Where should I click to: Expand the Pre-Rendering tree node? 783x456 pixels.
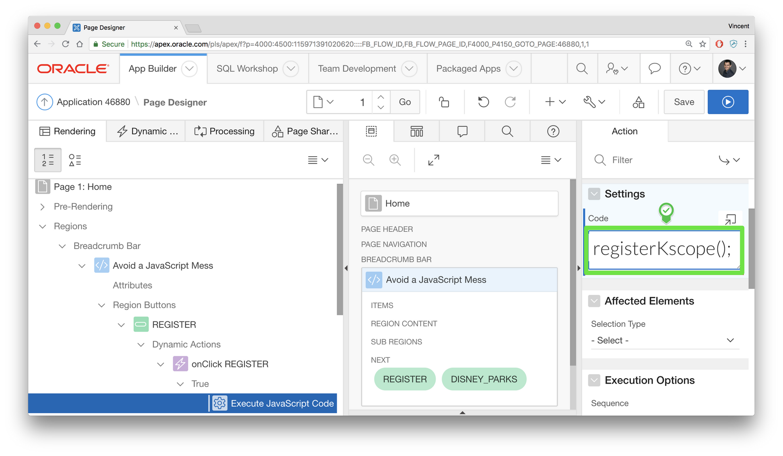point(42,207)
